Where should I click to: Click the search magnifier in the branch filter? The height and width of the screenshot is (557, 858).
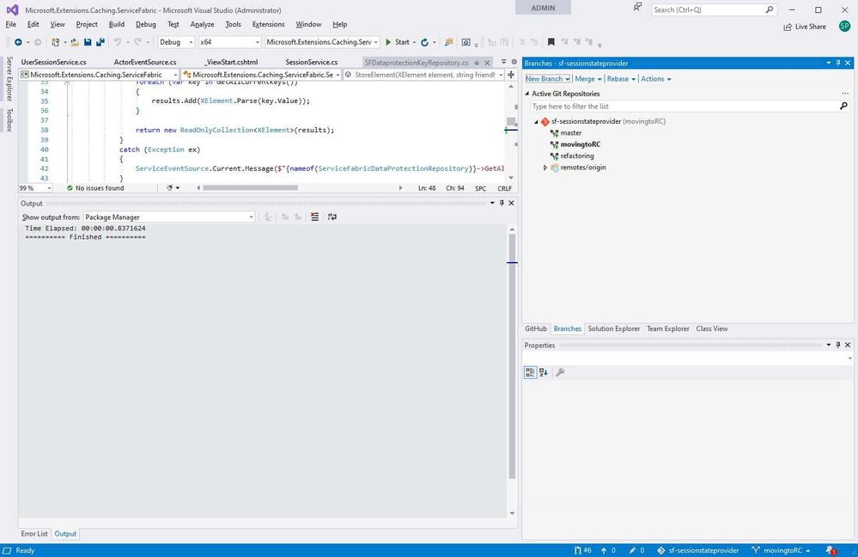[843, 107]
